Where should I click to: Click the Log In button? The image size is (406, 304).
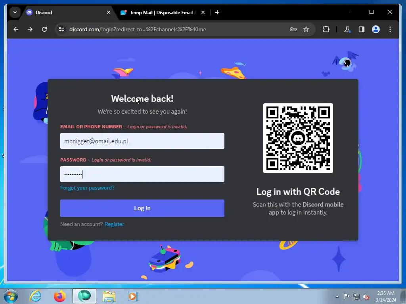pos(142,208)
